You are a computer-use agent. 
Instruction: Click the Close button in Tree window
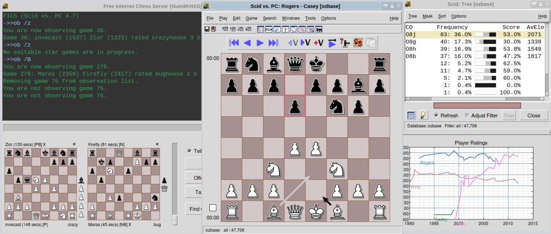coord(534,115)
